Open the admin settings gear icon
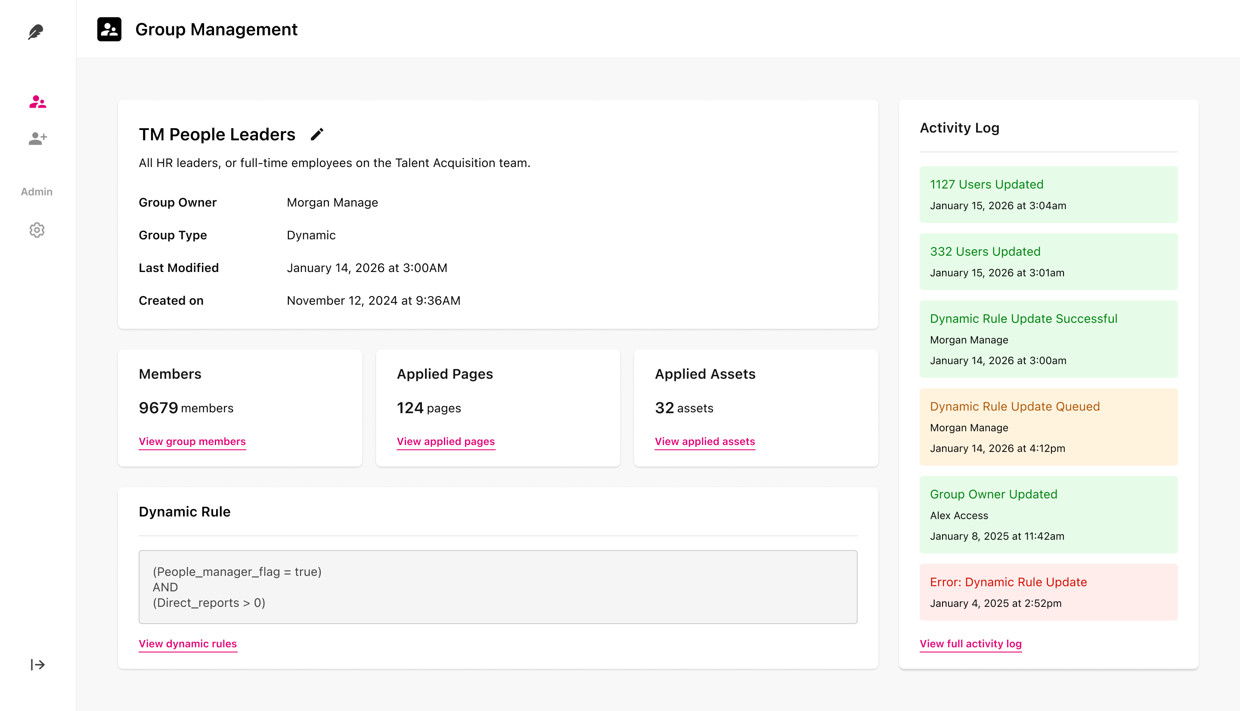 pyautogui.click(x=37, y=230)
